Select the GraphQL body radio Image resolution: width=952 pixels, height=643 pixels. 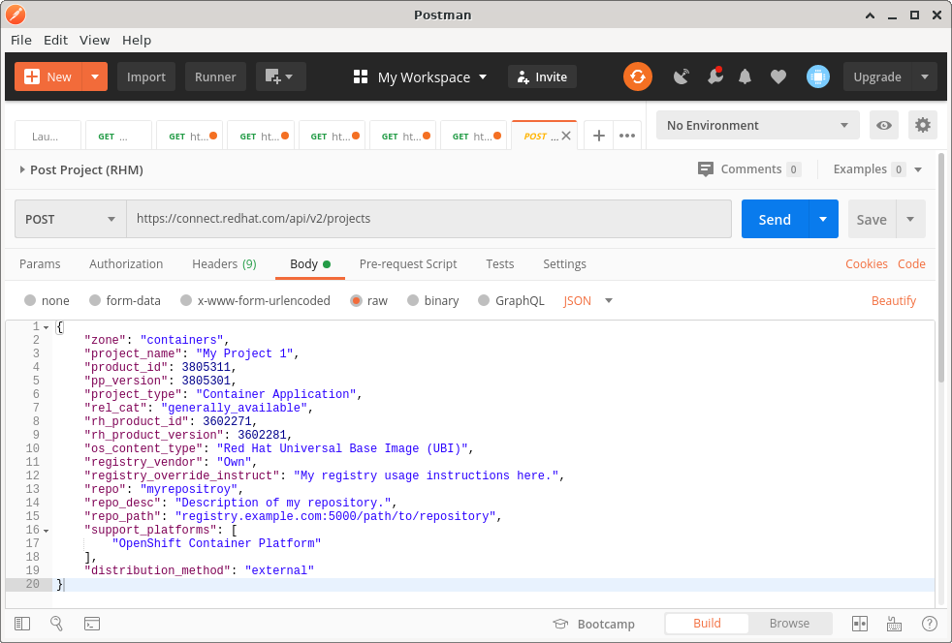point(484,300)
